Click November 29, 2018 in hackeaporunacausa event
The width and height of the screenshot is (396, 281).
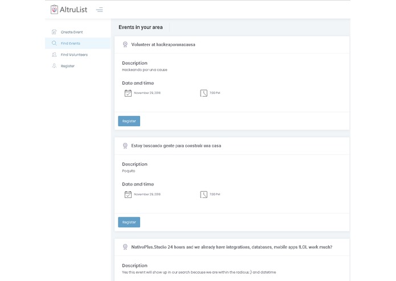(147, 93)
